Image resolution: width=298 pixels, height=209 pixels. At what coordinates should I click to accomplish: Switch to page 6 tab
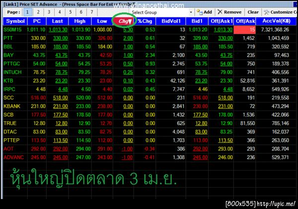[81, 12]
